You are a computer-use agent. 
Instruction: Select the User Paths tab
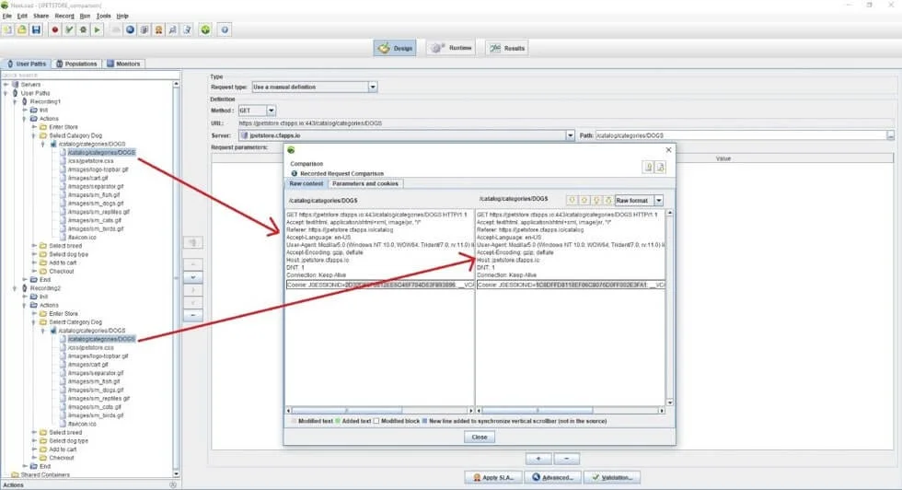coord(27,64)
